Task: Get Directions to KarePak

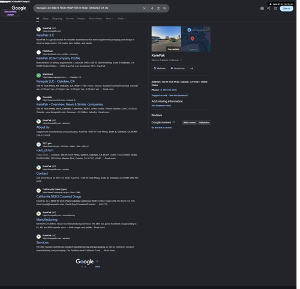Action: coord(178,68)
